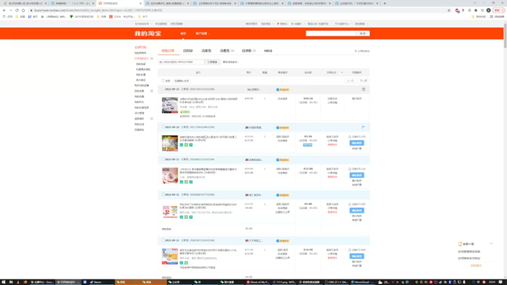Open the 省薪小蜜 helper robot icon
The width and height of the screenshot is (507, 285).
[460, 244]
